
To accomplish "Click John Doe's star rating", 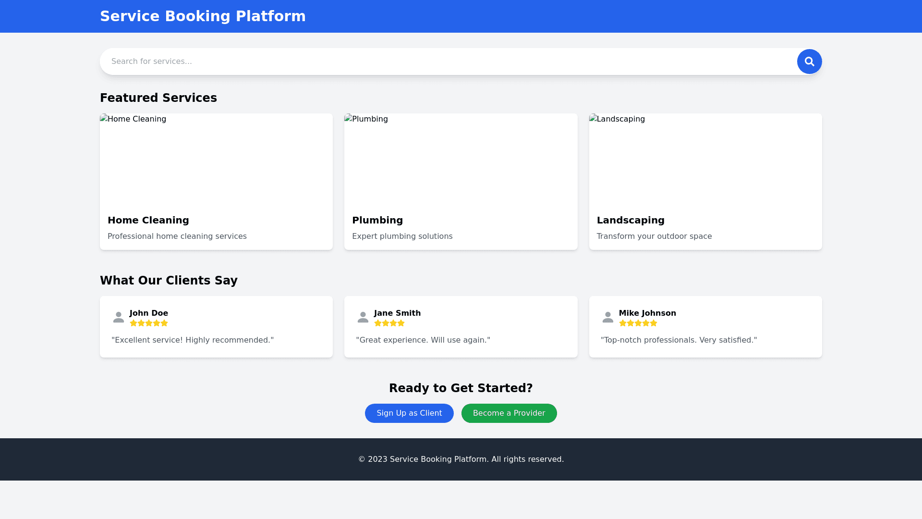I will [149, 323].
